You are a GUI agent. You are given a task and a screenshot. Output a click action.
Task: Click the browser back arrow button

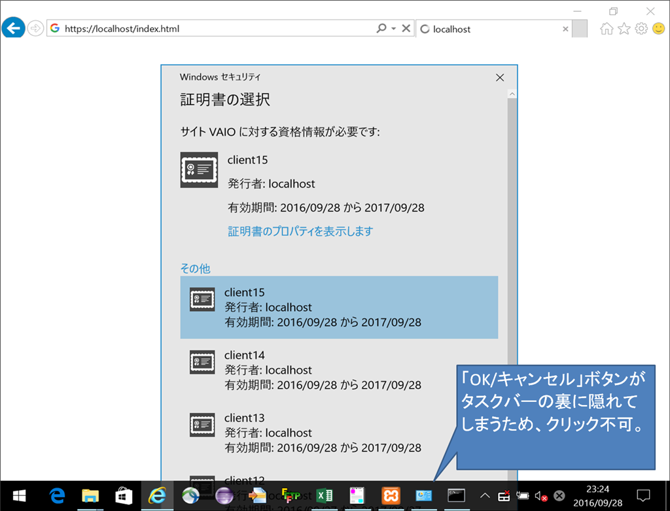(x=13, y=28)
